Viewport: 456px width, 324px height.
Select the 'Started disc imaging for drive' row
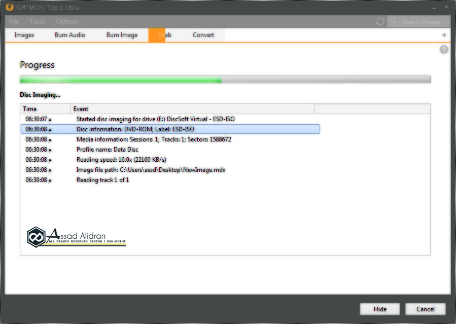pyautogui.click(x=170, y=119)
